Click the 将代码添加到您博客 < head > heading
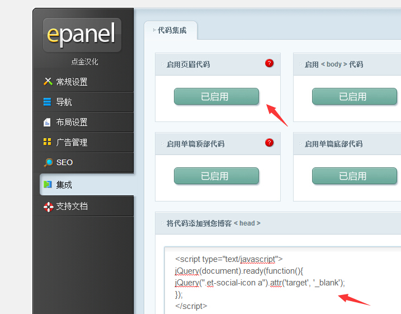This screenshot has height=314, width=401. pyautogui.click(x=214, y=223)
